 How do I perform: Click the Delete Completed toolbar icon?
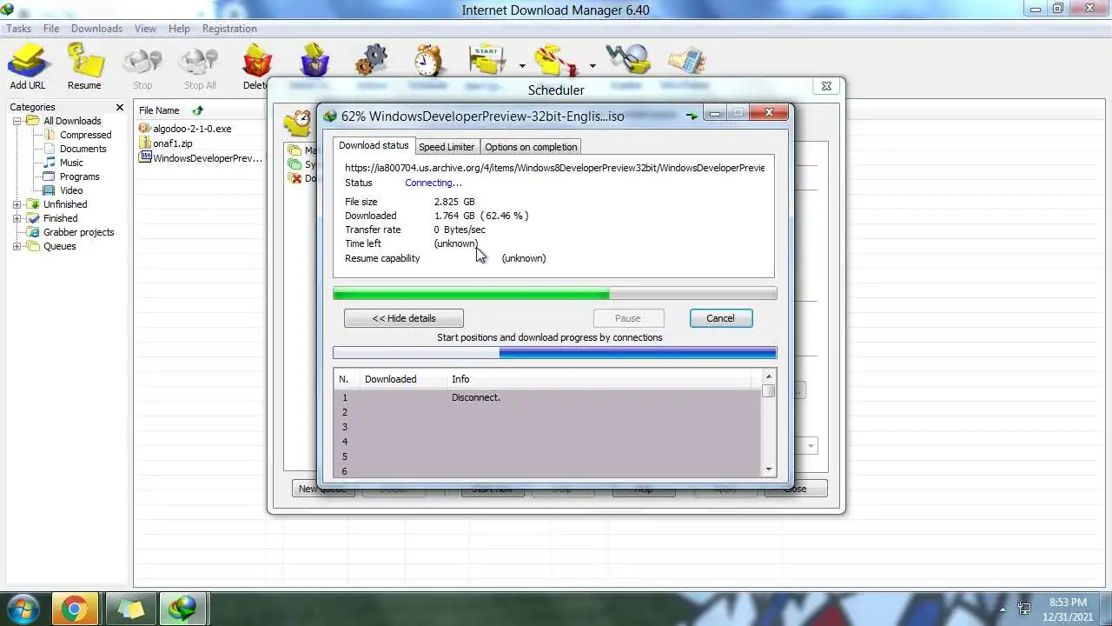[314, 61]
